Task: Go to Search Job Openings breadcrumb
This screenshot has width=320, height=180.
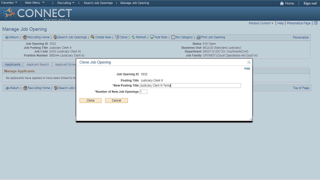Action: tap(98, 3)
